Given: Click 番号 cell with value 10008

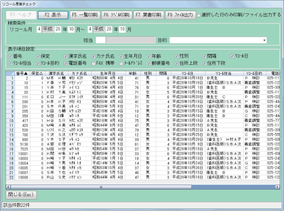Looking at the screenshot, I should [22, 177].
